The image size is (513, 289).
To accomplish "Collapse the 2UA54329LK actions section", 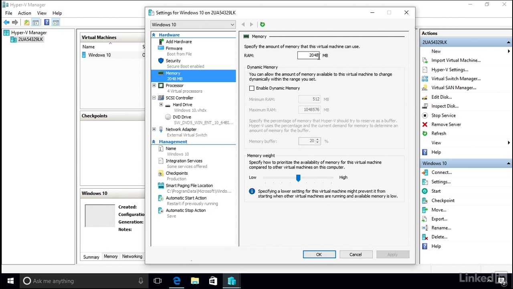I will click(508, 43).
